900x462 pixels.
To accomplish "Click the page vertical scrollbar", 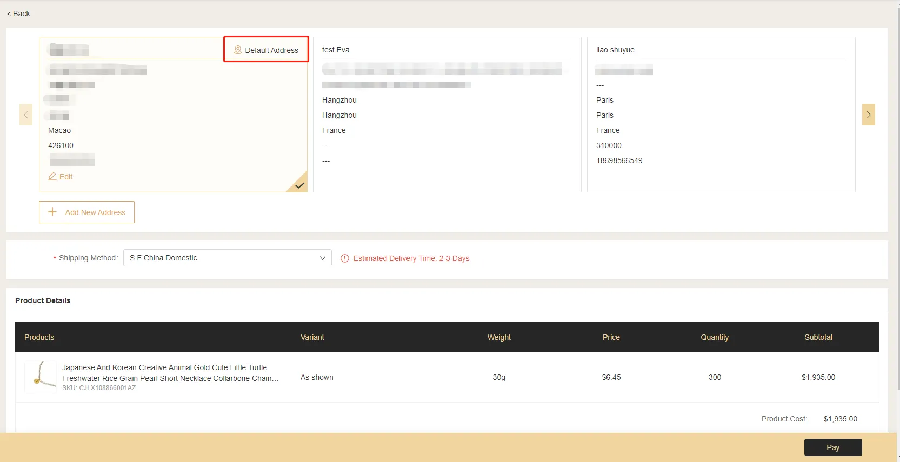I will tap(898, 216).
